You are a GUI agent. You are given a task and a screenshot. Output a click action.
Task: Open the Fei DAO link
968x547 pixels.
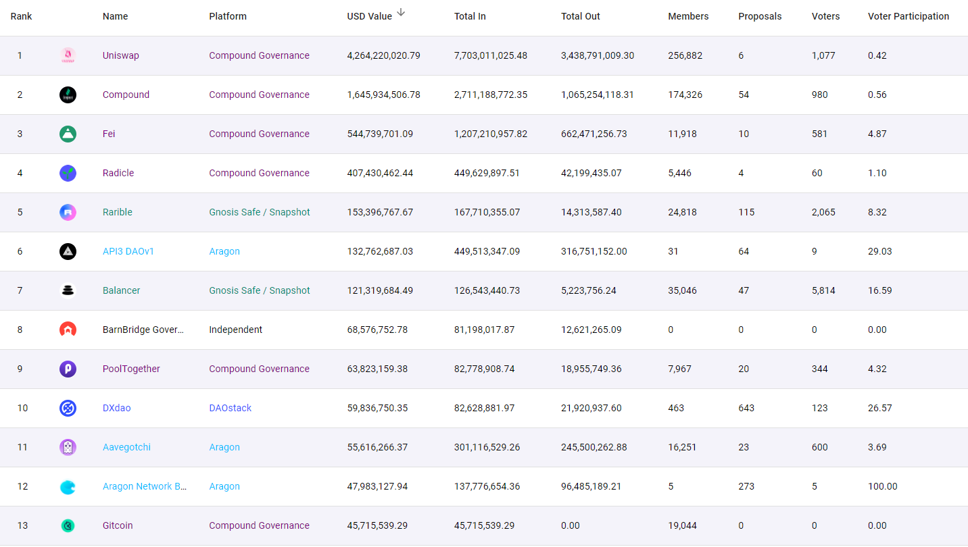pos(109,134)
